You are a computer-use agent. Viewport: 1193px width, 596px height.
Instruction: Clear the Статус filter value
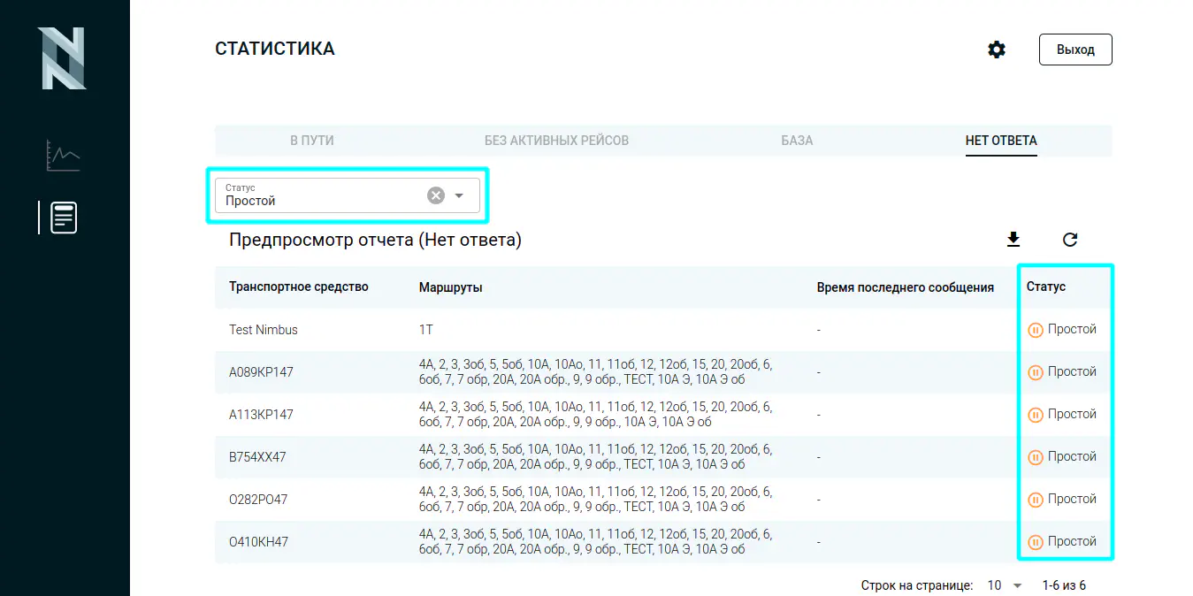tap(435, 195)
